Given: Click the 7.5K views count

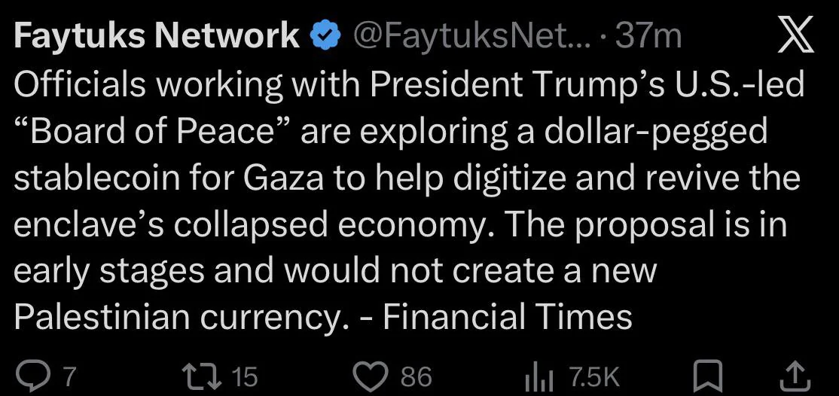Looking at the screenshot, I should (594, 375).
